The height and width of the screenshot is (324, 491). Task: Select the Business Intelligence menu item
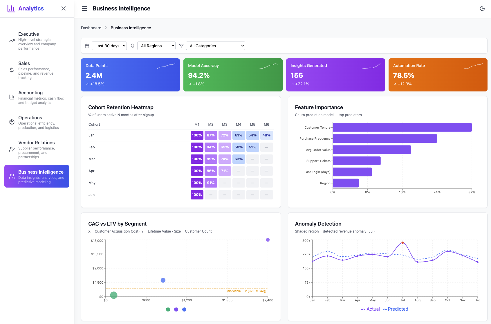37,176
